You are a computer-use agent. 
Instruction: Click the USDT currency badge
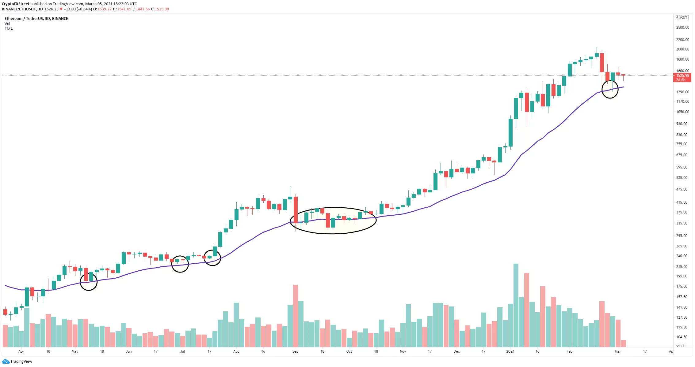click(683, 18)
